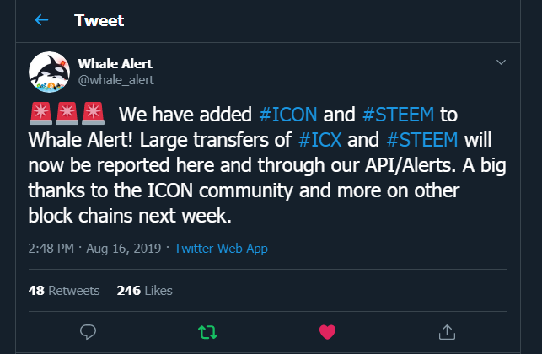The width and height of the screenshot is (542, 354).
Task: Click the back arrow icon
Action: (x=41, y=20)
